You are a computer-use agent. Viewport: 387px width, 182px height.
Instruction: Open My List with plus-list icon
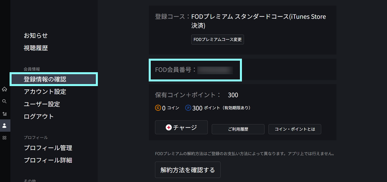(x=4, y=113)
